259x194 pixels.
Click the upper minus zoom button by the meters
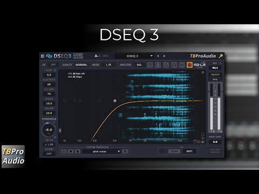pos(203,134)
